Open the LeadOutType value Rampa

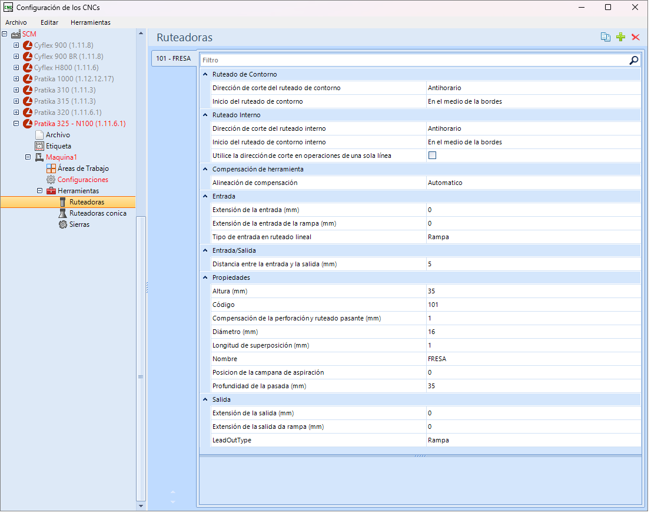[533, 440]
